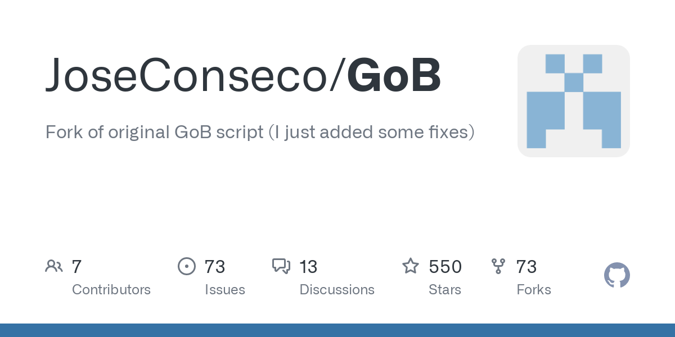Click the Stars label
The height and width of the screenshot is (337, 675).
(445, 290)
